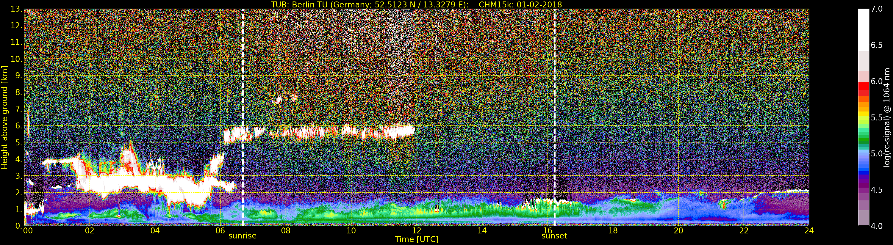893x245 pixels.
Task: Click the x-axis tick label 12
Action: [416, 231]
